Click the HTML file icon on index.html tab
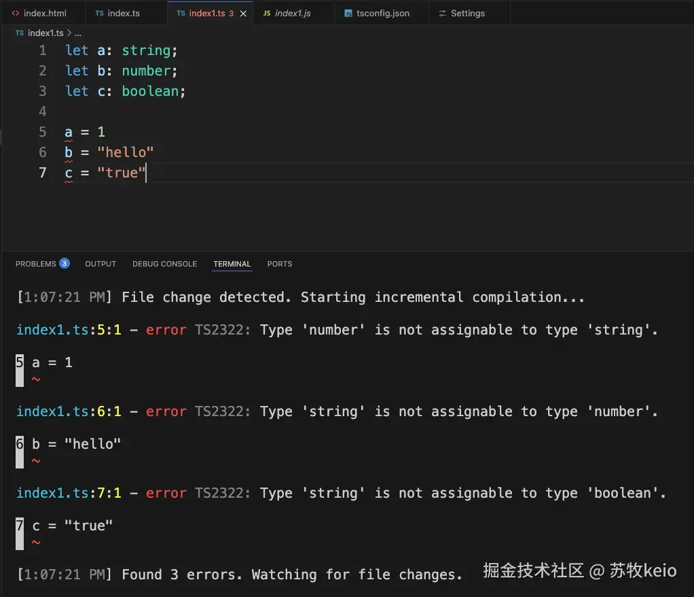Screen dimensions: 694x597 coord(16,14)
